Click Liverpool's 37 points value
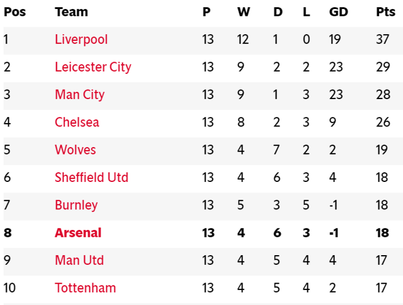 [x=383, y=40]
